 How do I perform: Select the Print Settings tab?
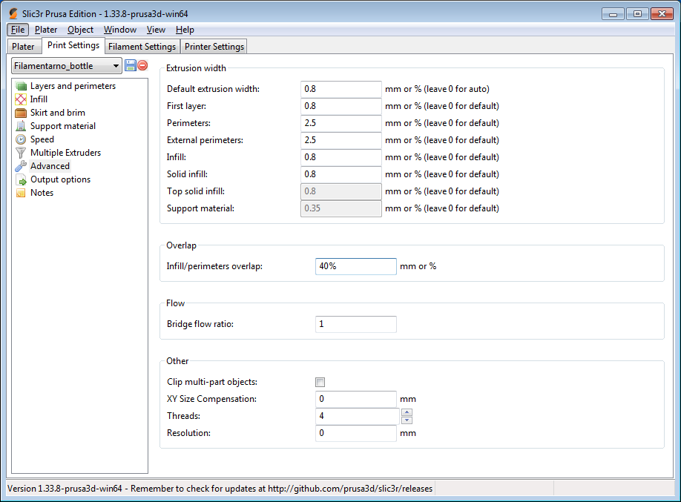(x=73, y=45)
